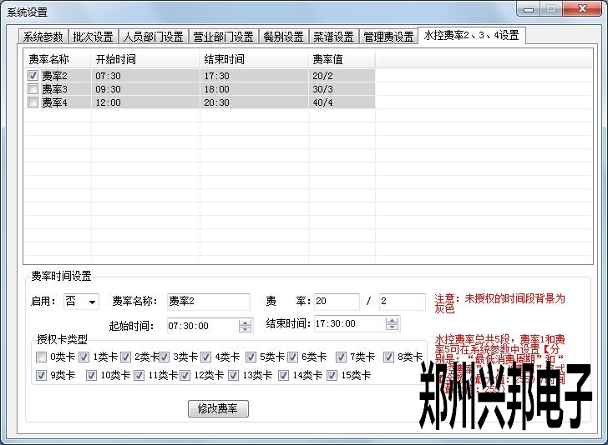Click the rate value field containing 20
Viewport: 608px width, 445px height.
coord(337,302)
